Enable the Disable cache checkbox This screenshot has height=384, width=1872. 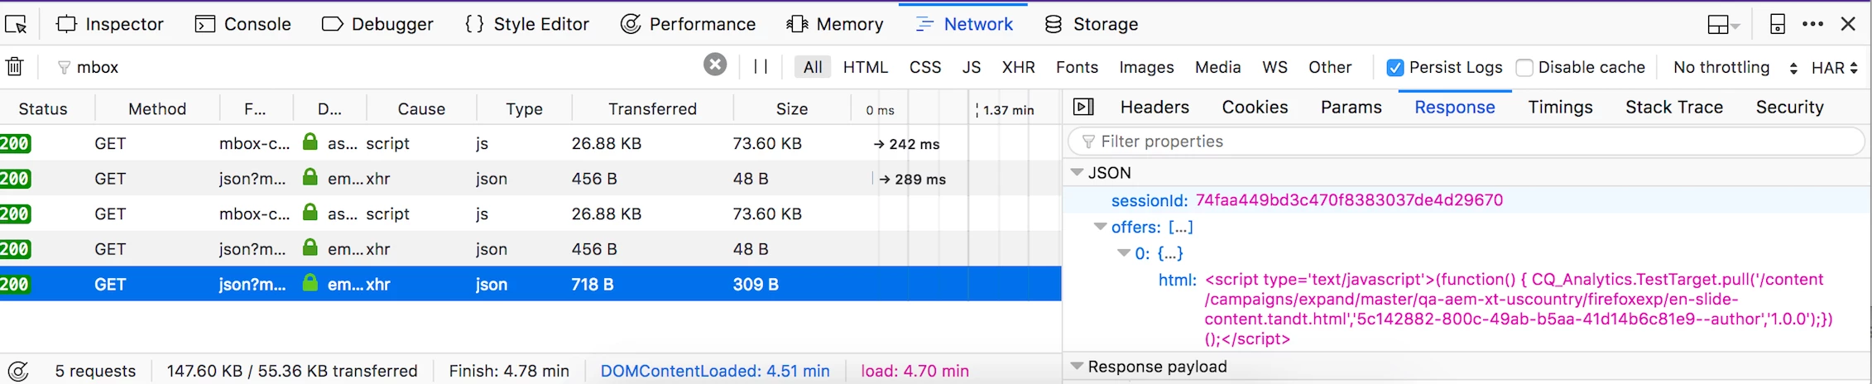pyautogui.click(x=1524, y=68)
